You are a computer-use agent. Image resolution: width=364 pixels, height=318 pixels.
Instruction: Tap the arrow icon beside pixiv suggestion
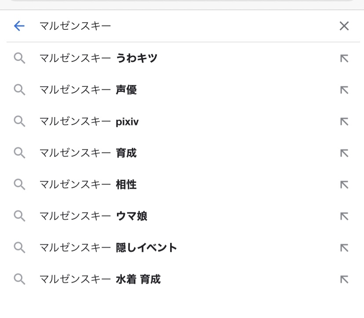344,121
